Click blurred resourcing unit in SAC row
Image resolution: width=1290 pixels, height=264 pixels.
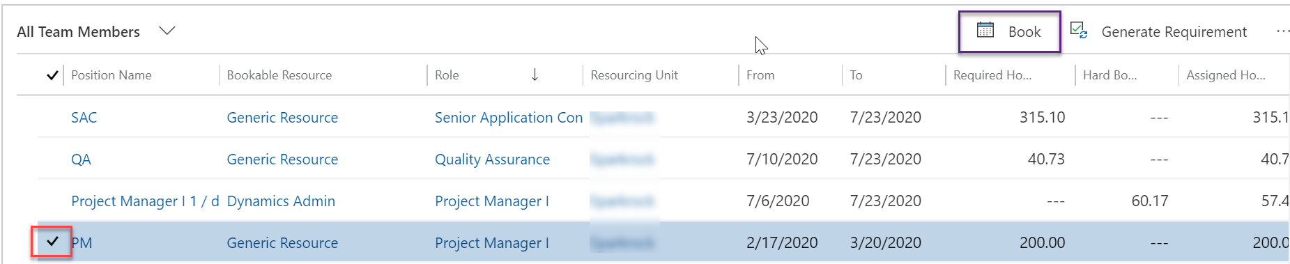click(x=622, y=118)
